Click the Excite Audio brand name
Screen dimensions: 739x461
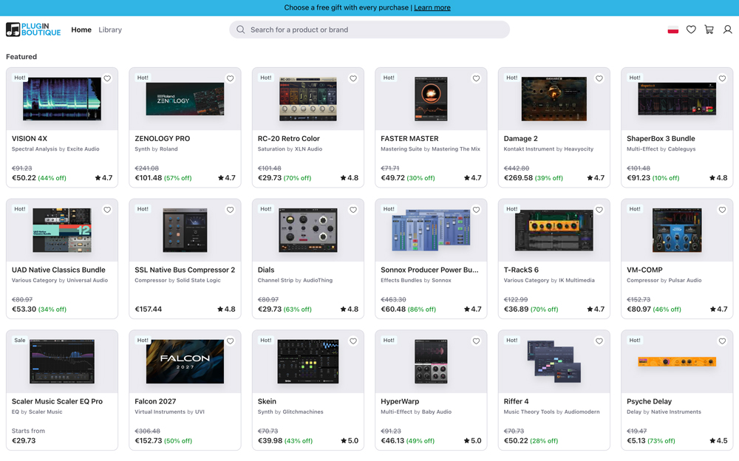click(x=83, y=149)
